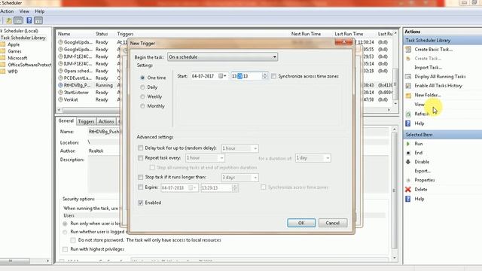Click Export action link
The width and height of the screenshot is (482, 271).
click(423, 171)
